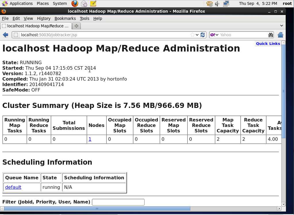The height and width of the screenshot is (215, 294).
Task: Click the Occupied Map Slots header
Action: [x=120, y=125]
